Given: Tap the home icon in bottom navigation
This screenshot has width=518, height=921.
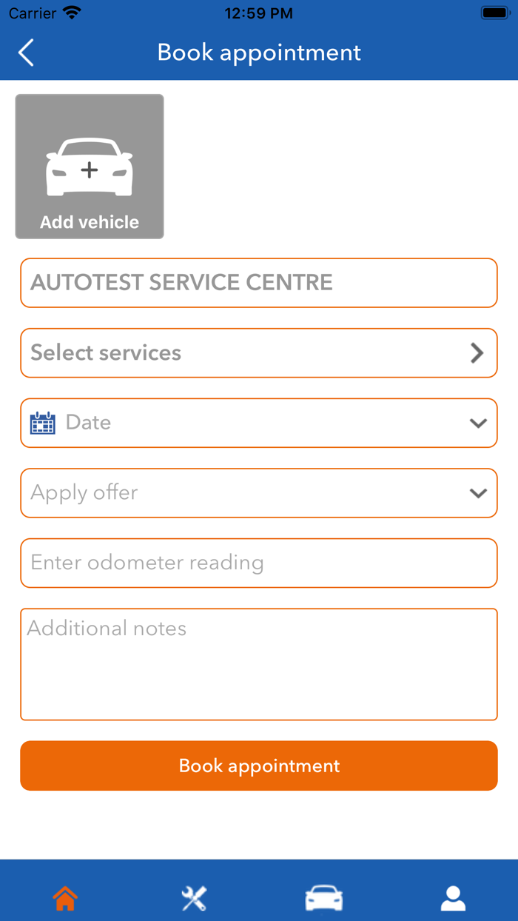Looking at the screenshot, I should [64, 897].
